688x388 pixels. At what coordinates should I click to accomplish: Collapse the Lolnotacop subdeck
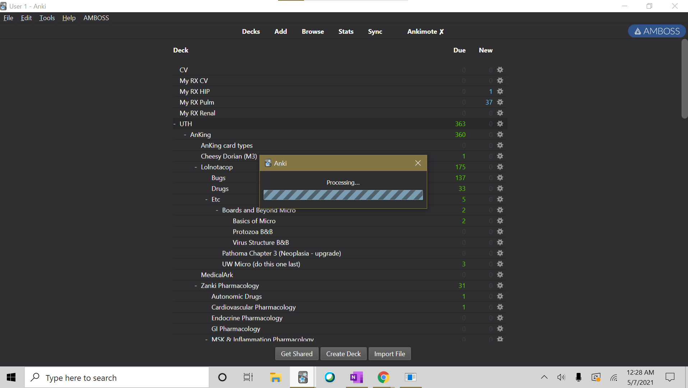pos(196,167)
